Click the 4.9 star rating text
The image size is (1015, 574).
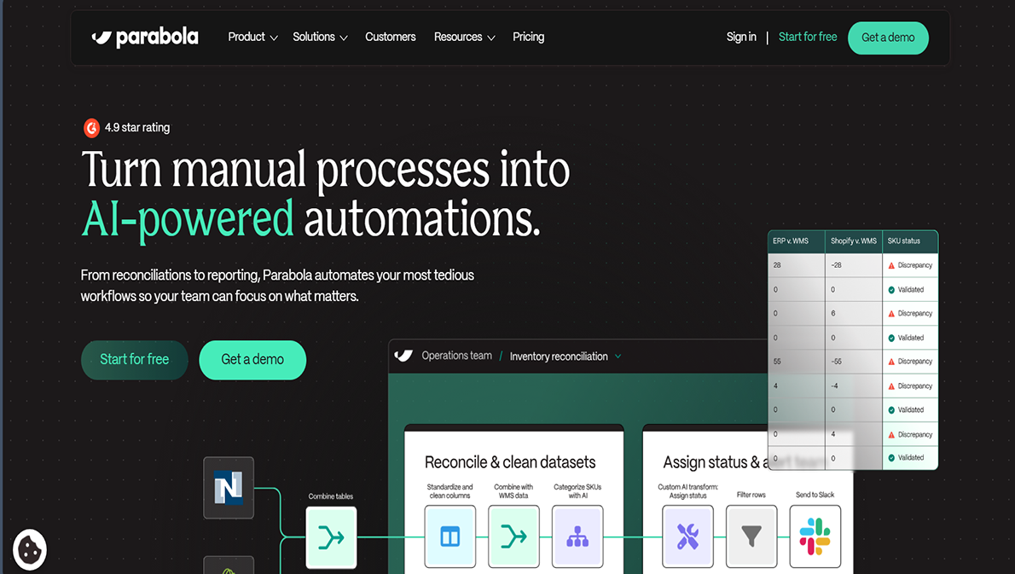137,127
